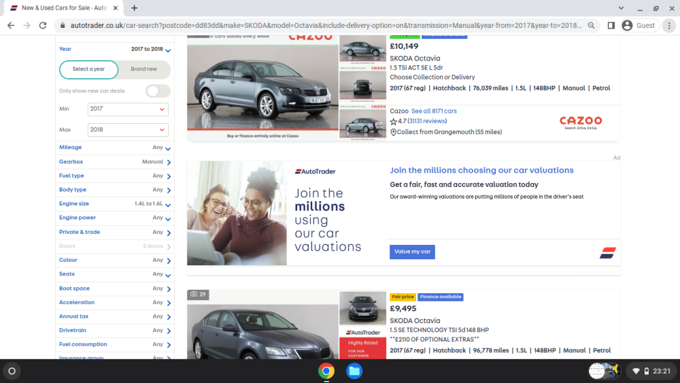Expand the Engine power filter
Viewport: 680px width, 383px height.
point(115,218)
